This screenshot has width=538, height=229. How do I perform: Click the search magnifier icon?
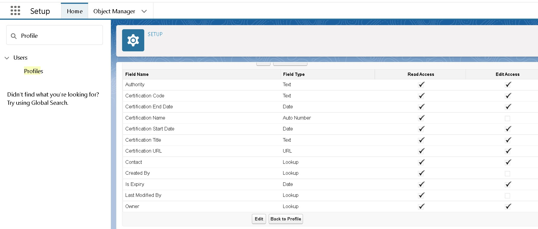[x=14, y=36]
